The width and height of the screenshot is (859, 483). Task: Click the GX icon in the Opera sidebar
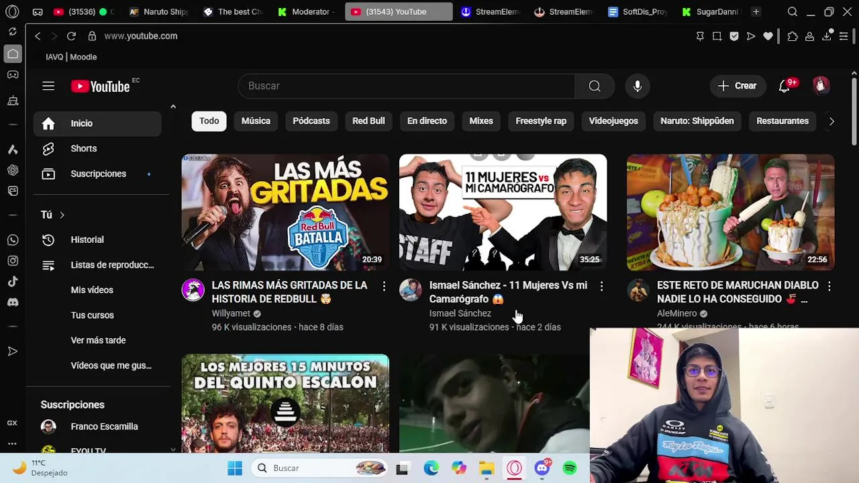click(13, 423)
